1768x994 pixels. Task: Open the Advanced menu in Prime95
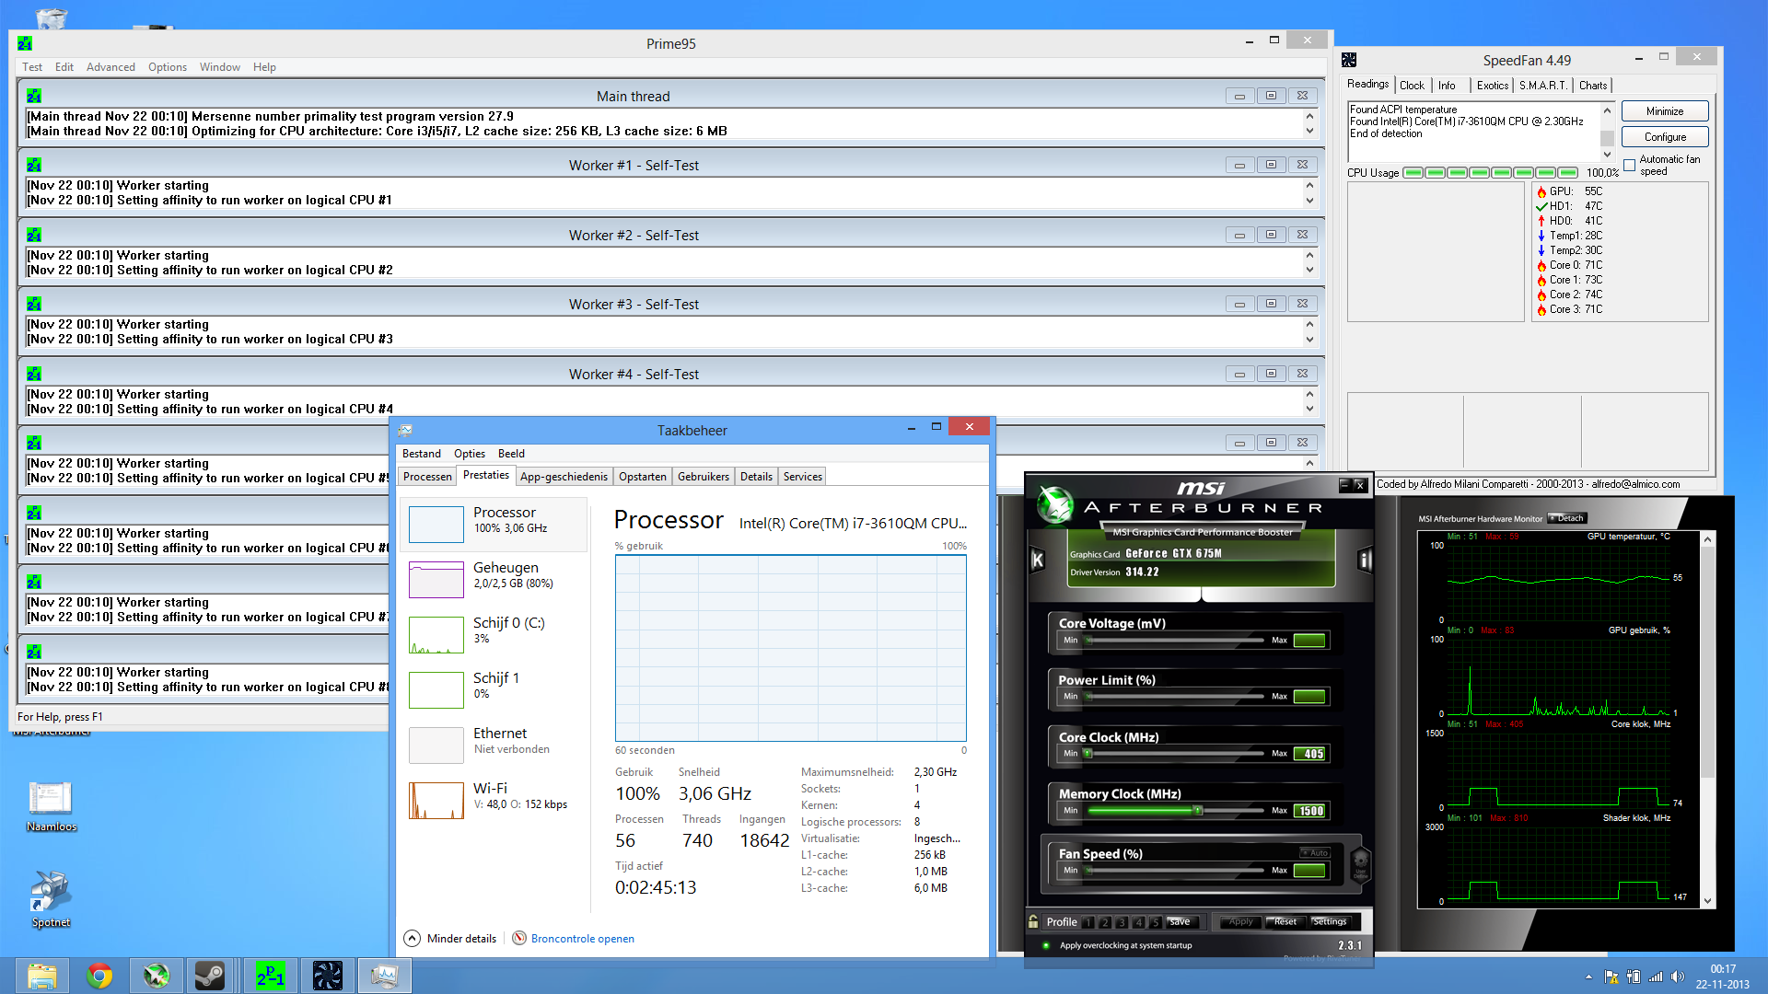click(x=110, y=67)
